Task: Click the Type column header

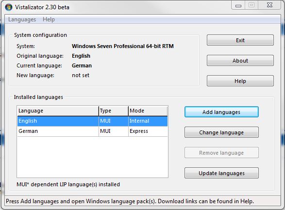Action: [x=114, y=111]
